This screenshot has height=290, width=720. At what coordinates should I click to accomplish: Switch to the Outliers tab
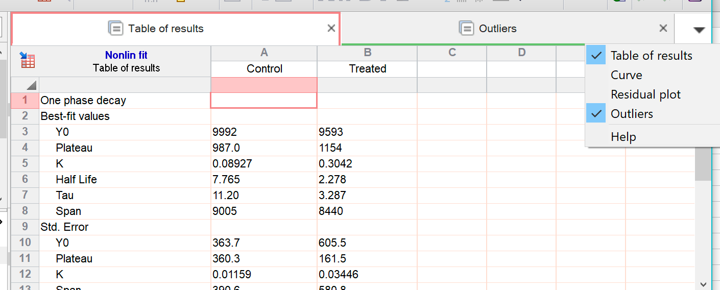(x=497, y=29)
